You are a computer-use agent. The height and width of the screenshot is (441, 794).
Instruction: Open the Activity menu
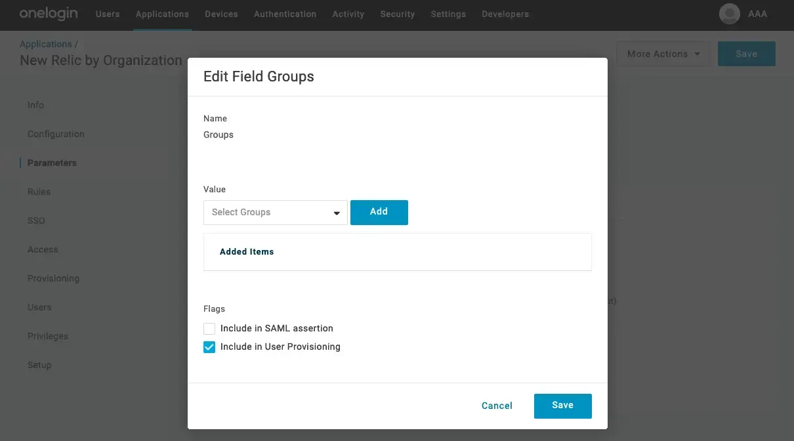coord(348,14)
